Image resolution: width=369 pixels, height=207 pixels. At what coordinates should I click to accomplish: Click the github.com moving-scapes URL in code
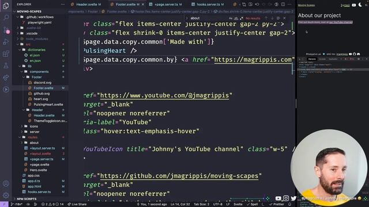179,176
